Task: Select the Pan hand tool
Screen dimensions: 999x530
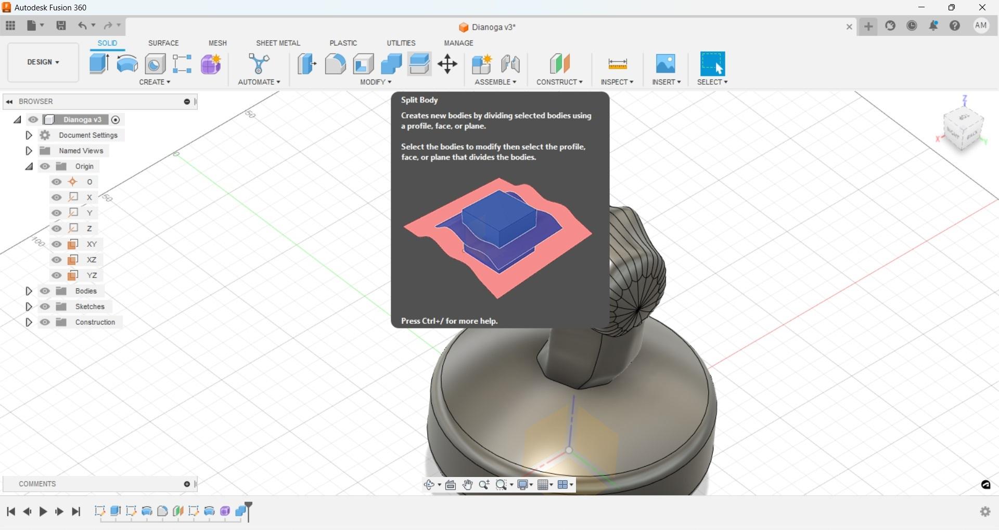Action: tap(467, 485)
